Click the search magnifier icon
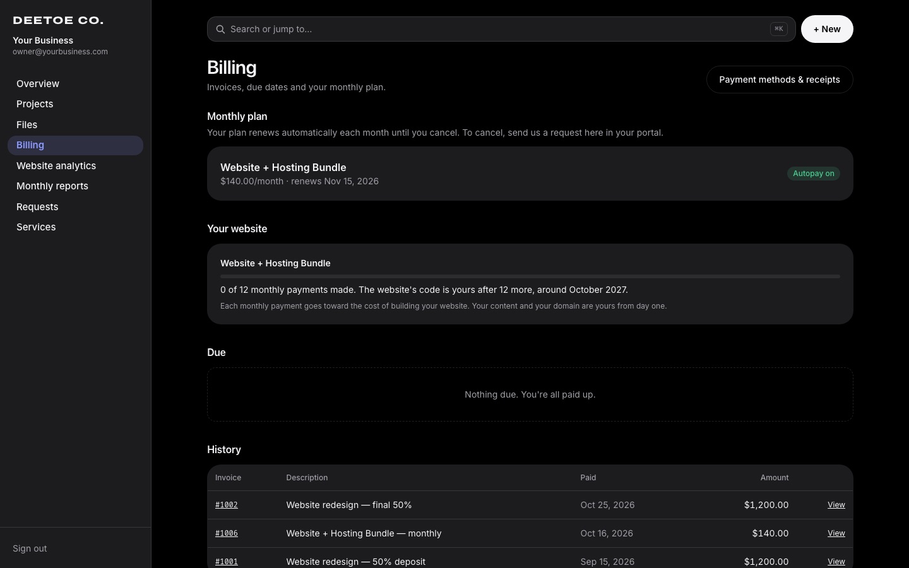This screenshot has height=568, width=909. click(220, 29)
